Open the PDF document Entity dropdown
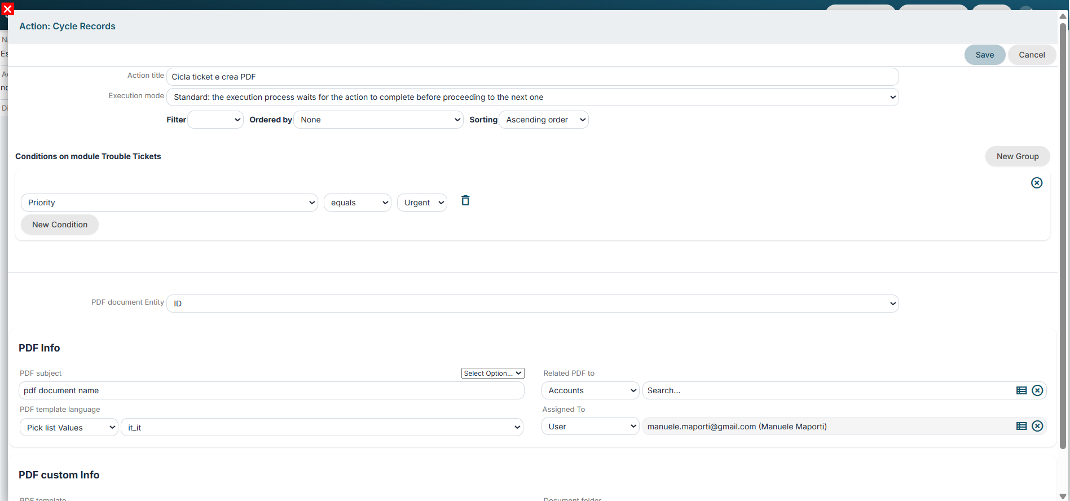 (x=532, y=304)
